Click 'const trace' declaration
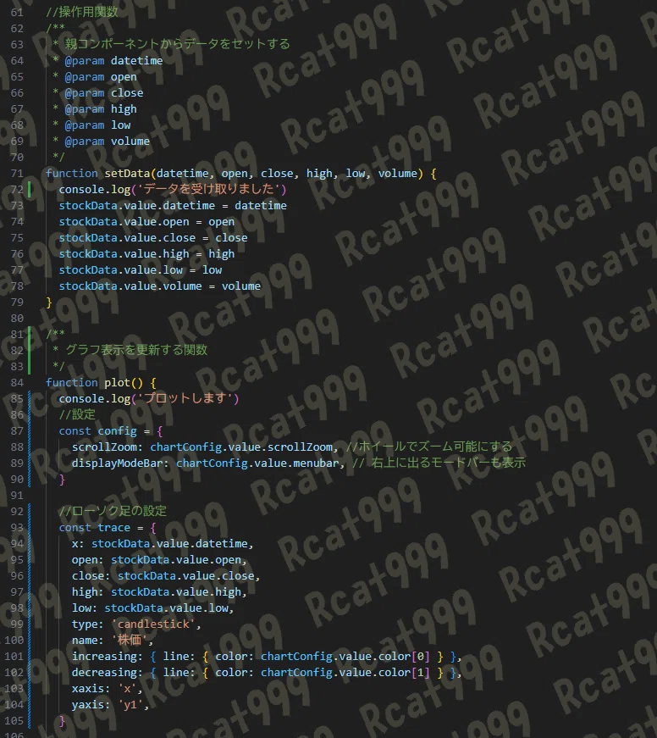Viewport: 657px width, 738px height. (x=95, y=528)
